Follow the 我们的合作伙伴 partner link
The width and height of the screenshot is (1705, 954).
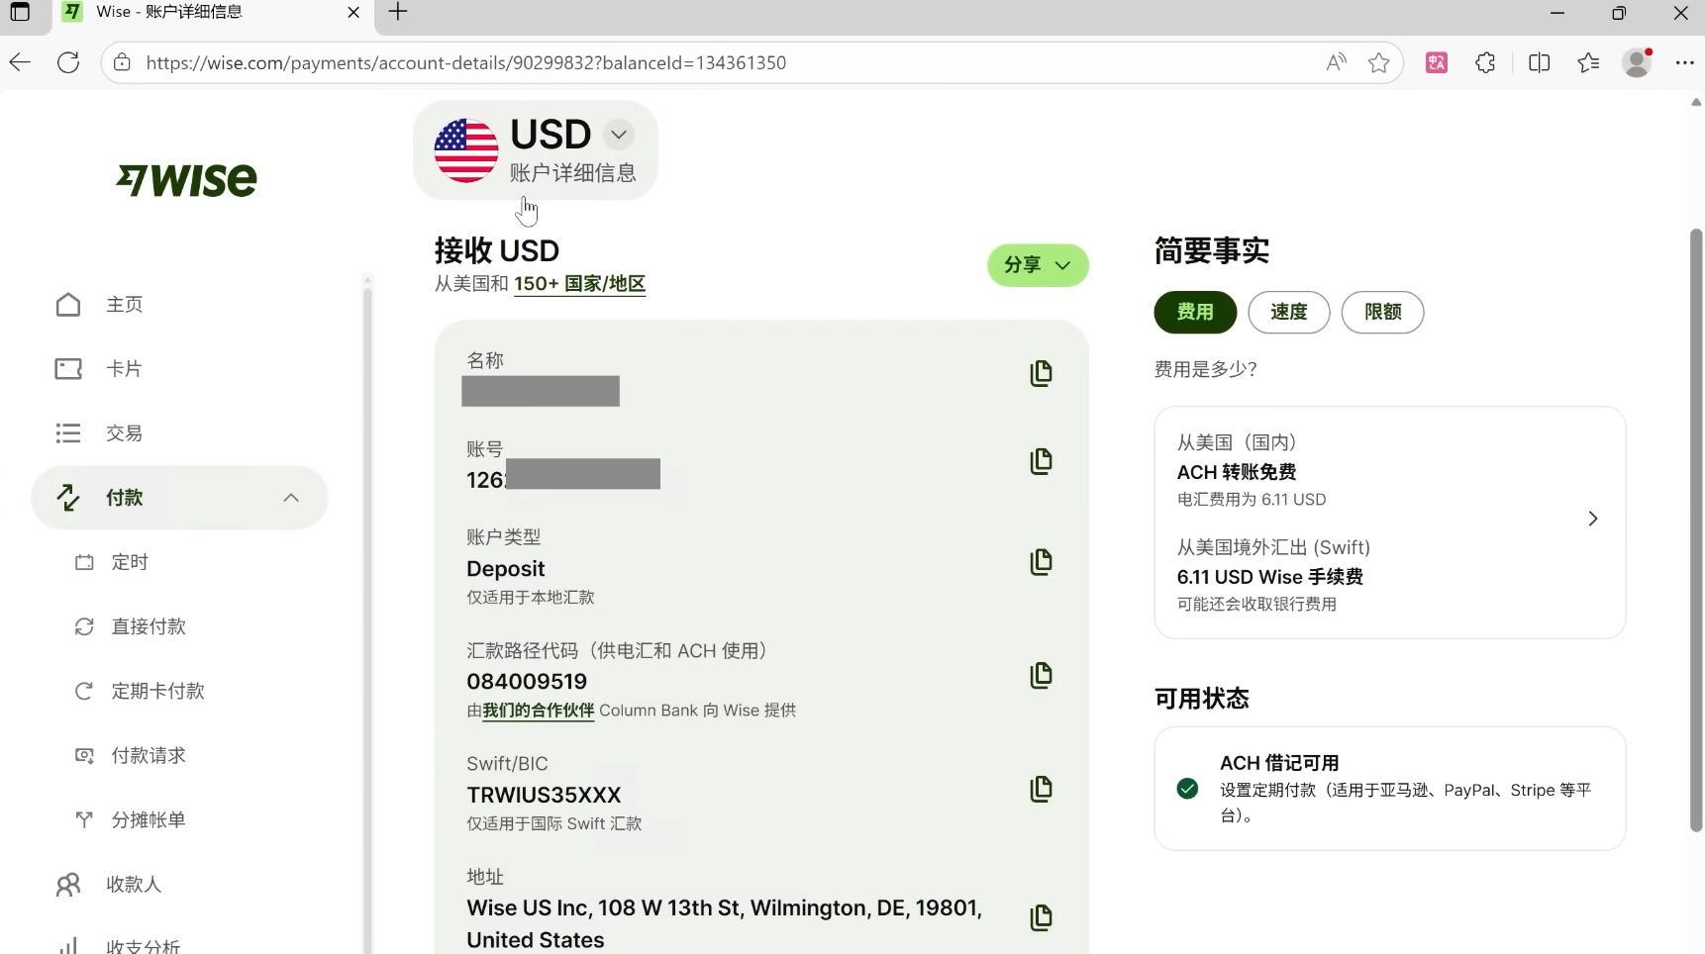538,711
